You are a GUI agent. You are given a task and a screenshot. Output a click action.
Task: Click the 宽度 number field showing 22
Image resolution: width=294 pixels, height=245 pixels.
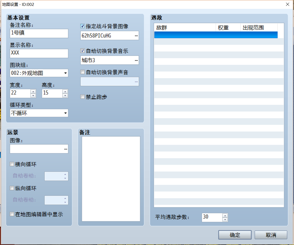click(20, 93)
